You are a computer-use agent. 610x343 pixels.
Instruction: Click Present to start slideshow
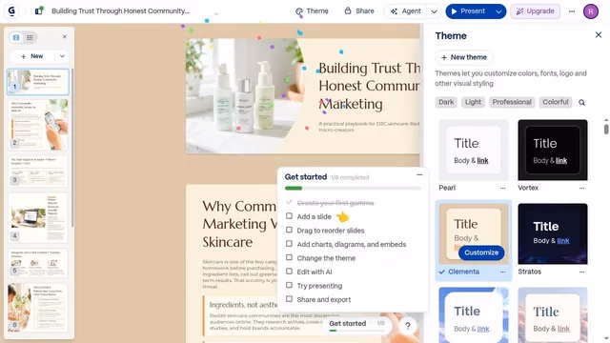click(469, 11)
